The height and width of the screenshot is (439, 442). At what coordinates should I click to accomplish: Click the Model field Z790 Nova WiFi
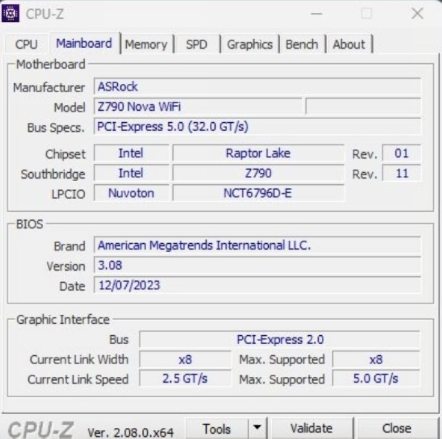pos(198,106)
